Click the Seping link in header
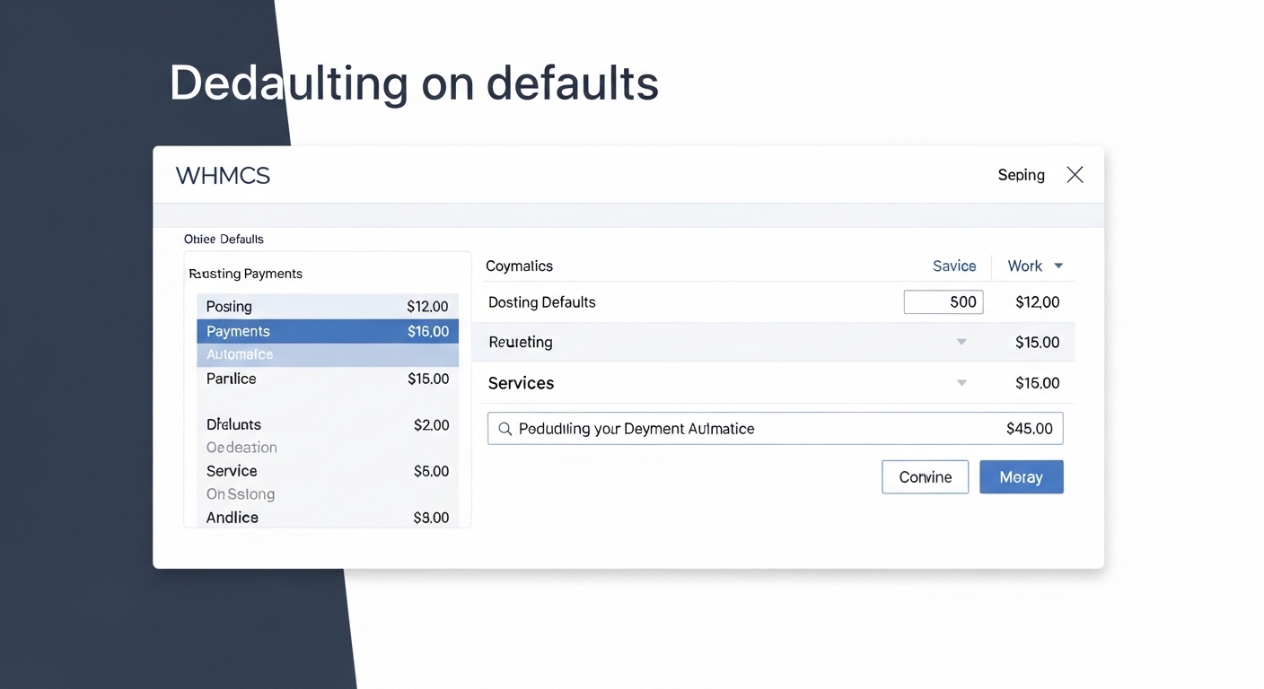The height and width of the screenshot is (689, 1264). (x=1021, y=175)
